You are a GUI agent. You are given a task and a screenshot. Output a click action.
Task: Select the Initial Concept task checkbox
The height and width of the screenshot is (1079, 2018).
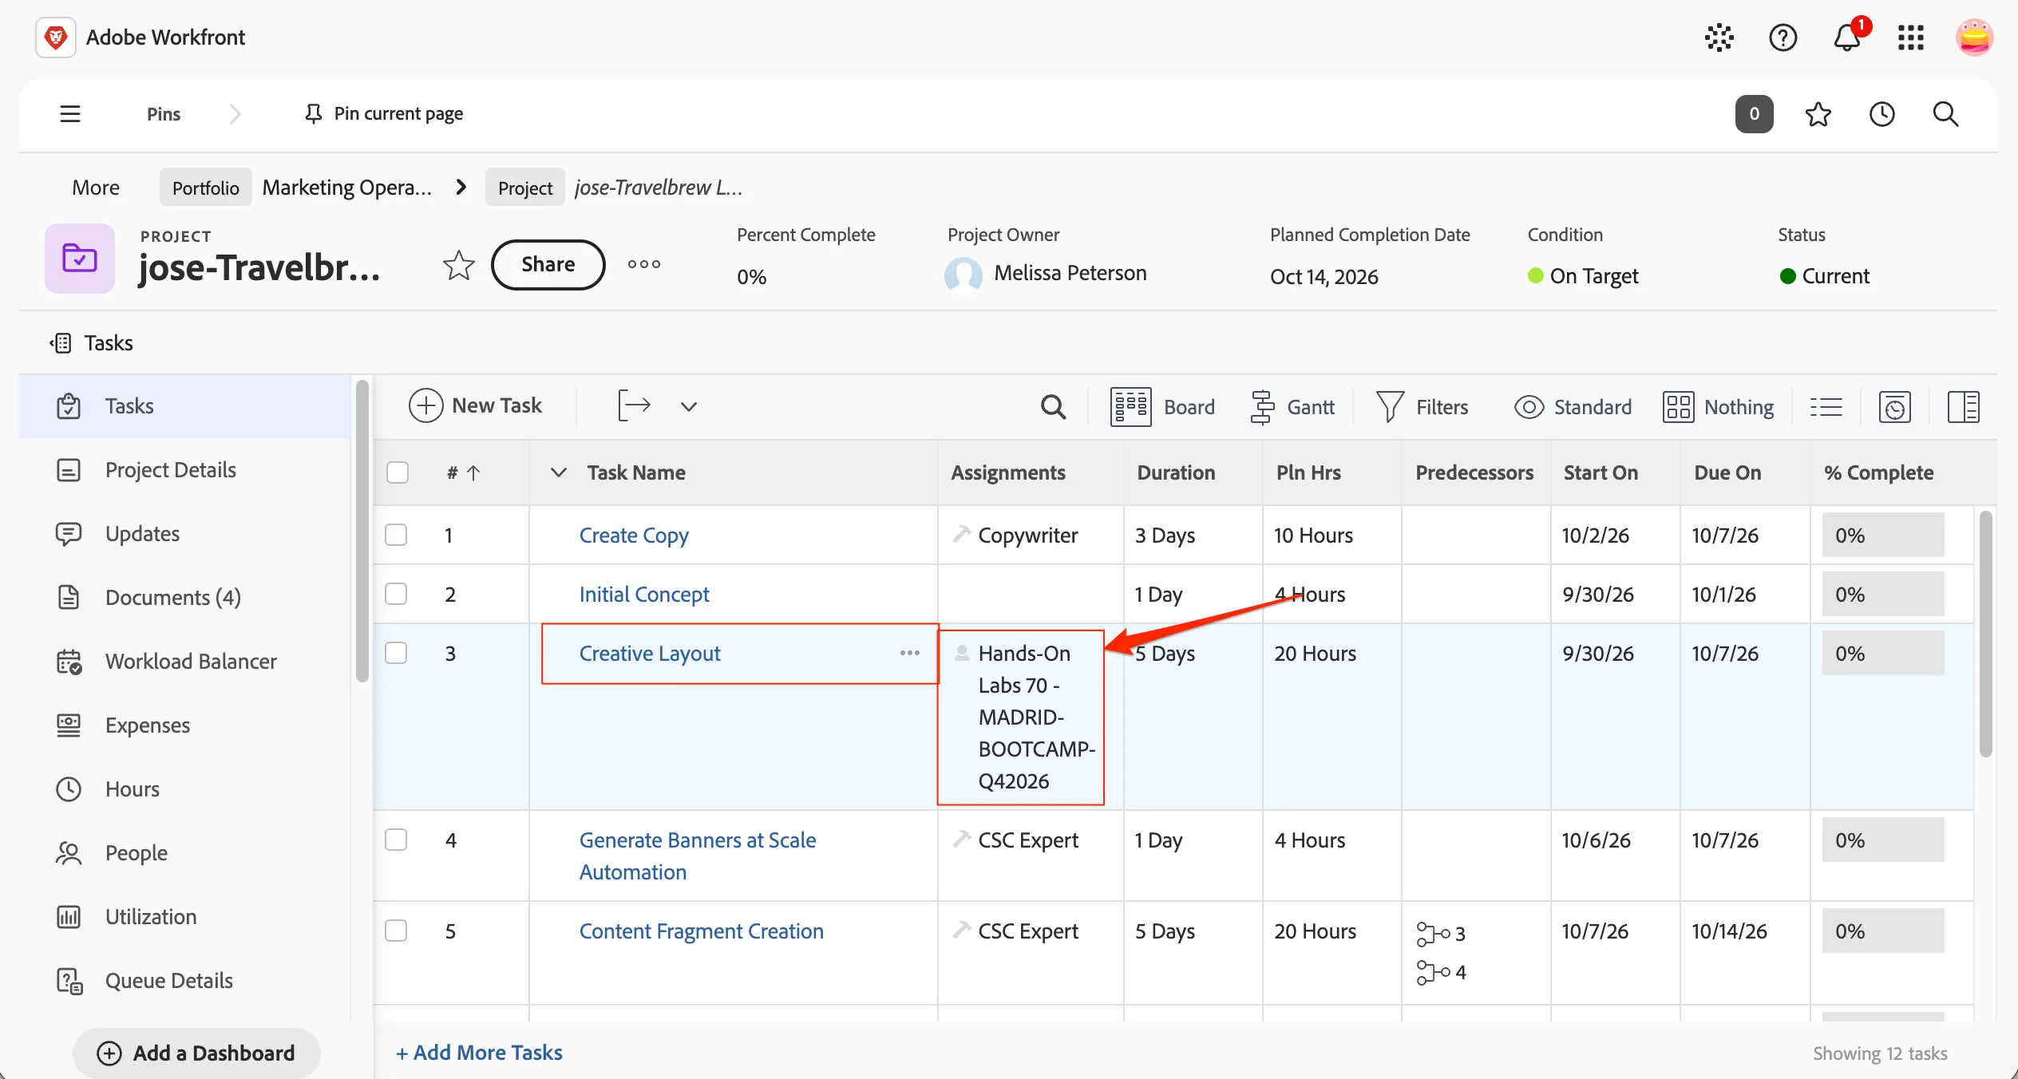pyautogui.click(x=396, y=594)
